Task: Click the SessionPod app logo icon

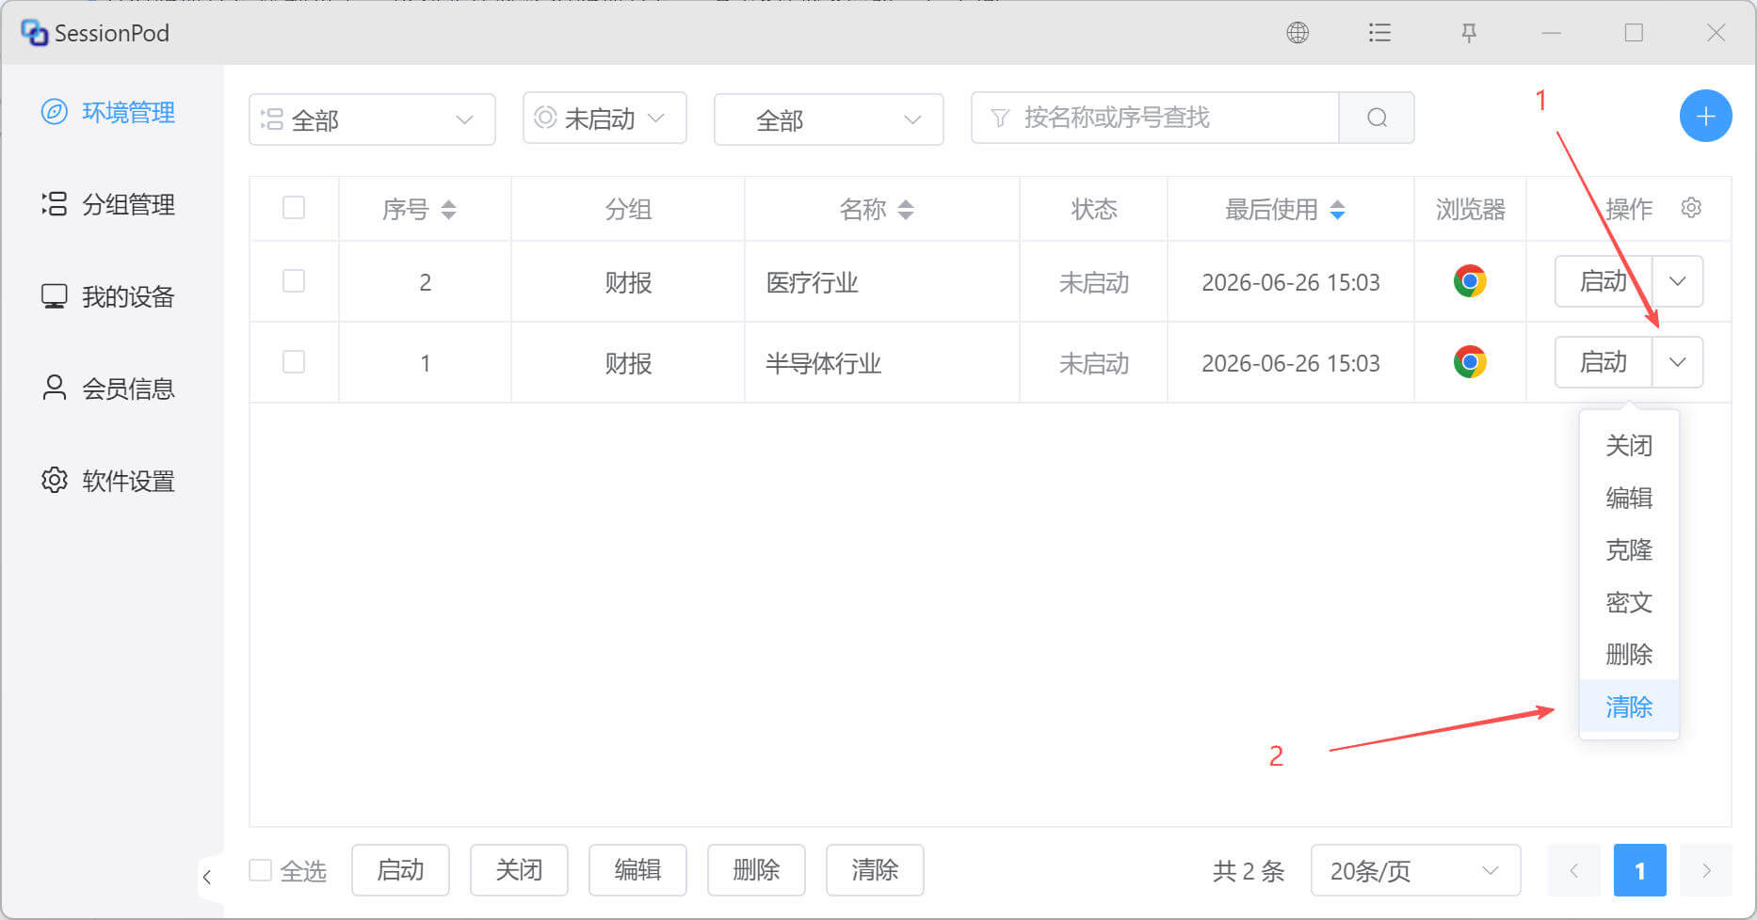Action: [34, 33]
